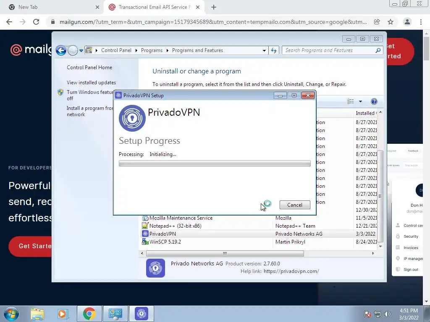Open a new Chrome tab
This screenshot has height=322, width=430.
214,7
